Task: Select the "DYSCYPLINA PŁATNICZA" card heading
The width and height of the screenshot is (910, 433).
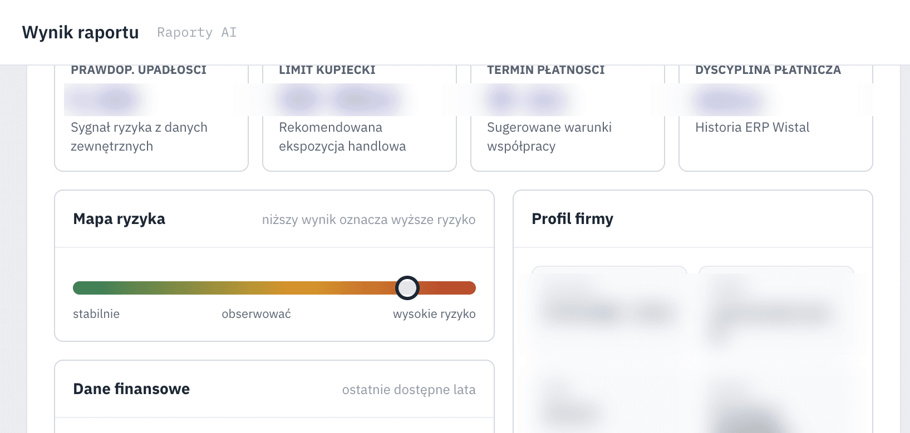Action: tap(768, 70)
